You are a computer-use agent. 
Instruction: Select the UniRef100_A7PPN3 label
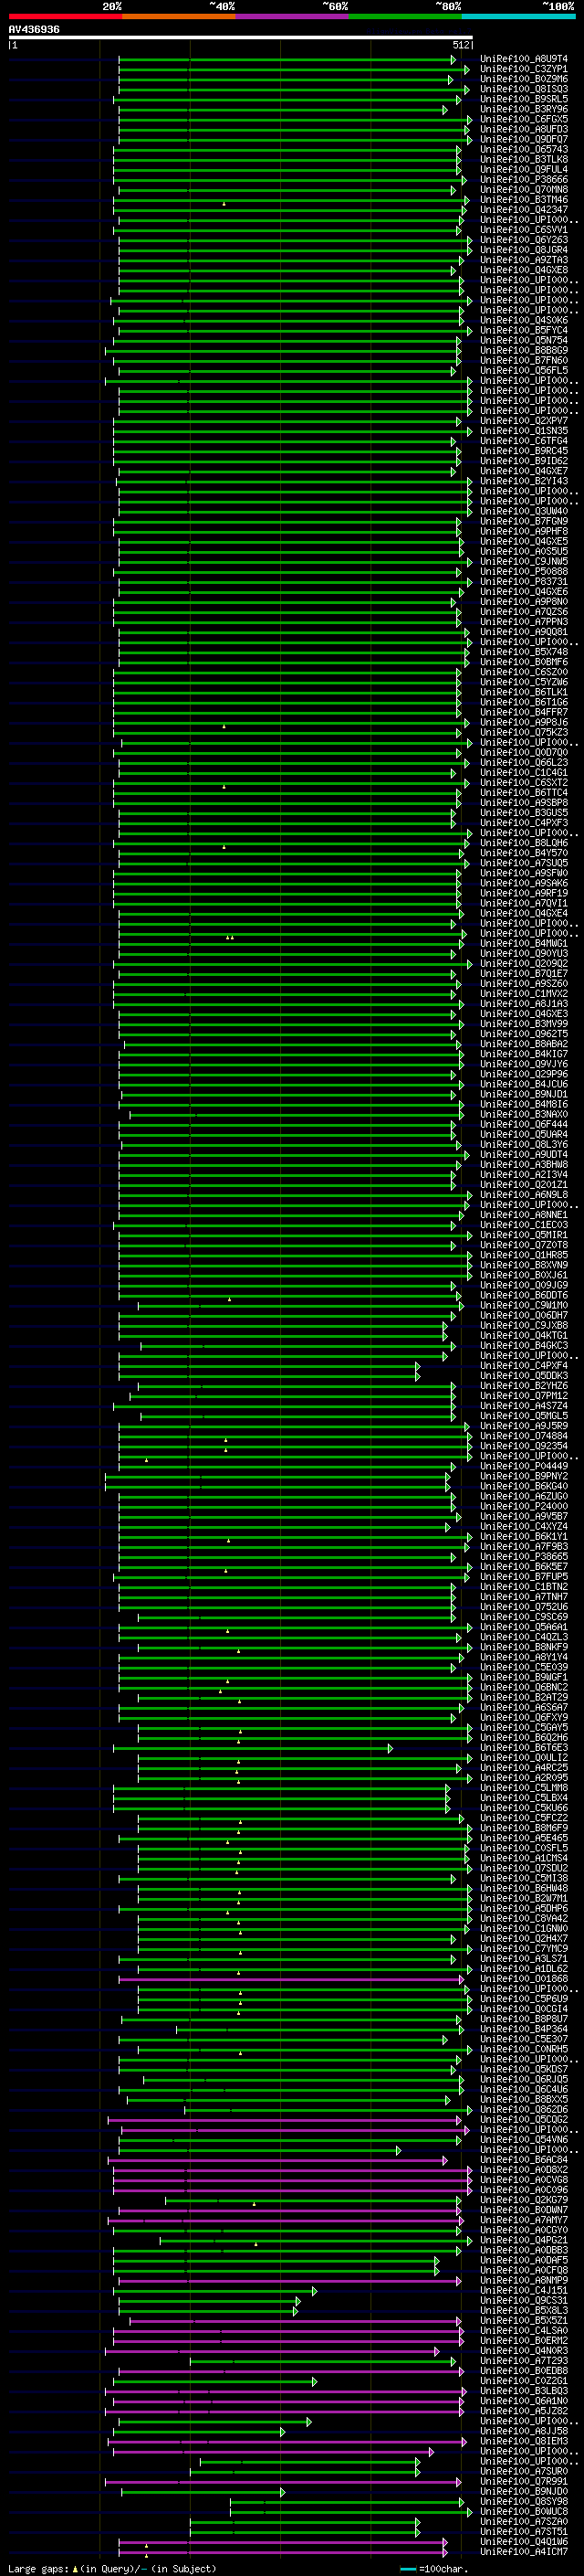(x=524, y=622)
